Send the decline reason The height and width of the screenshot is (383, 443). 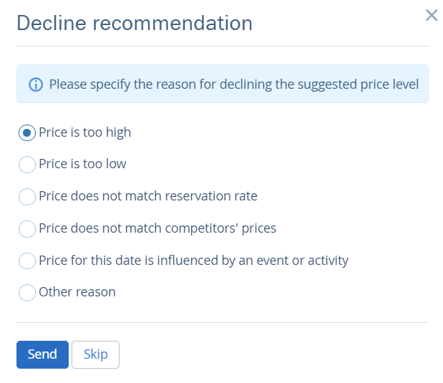tap(42, 354)
